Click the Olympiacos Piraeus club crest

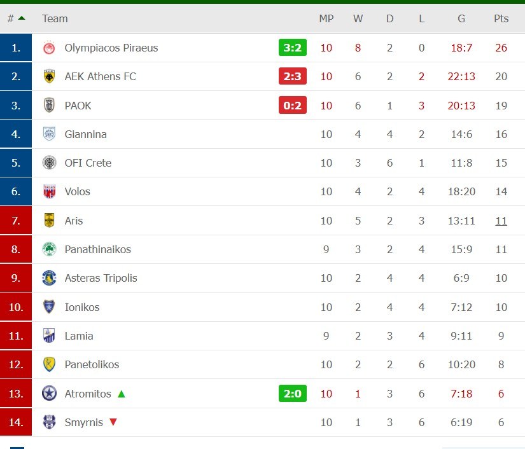click(49, 48)
